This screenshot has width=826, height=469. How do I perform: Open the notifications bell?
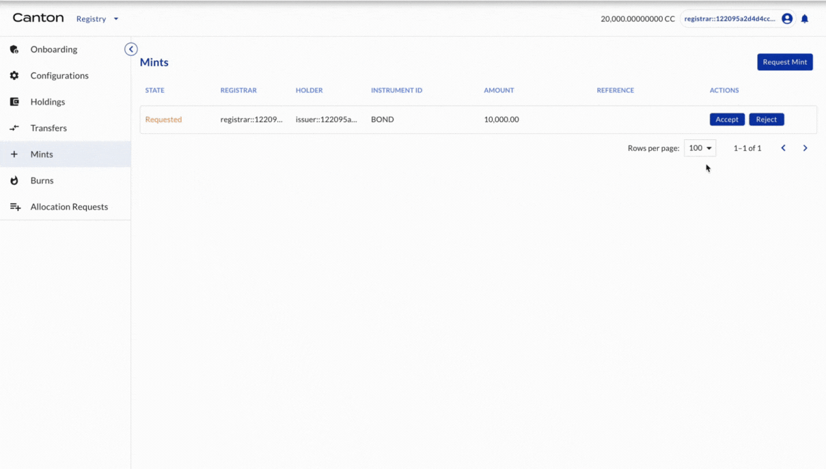[x=805, y=19]
